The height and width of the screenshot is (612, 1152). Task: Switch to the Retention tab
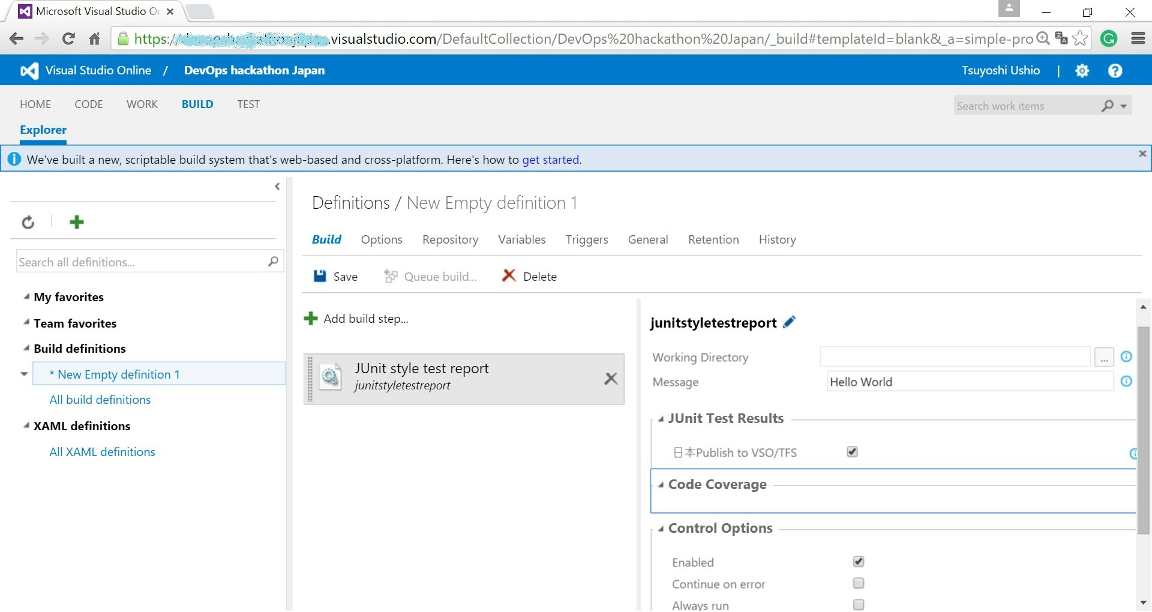click(x=713, y=239)
